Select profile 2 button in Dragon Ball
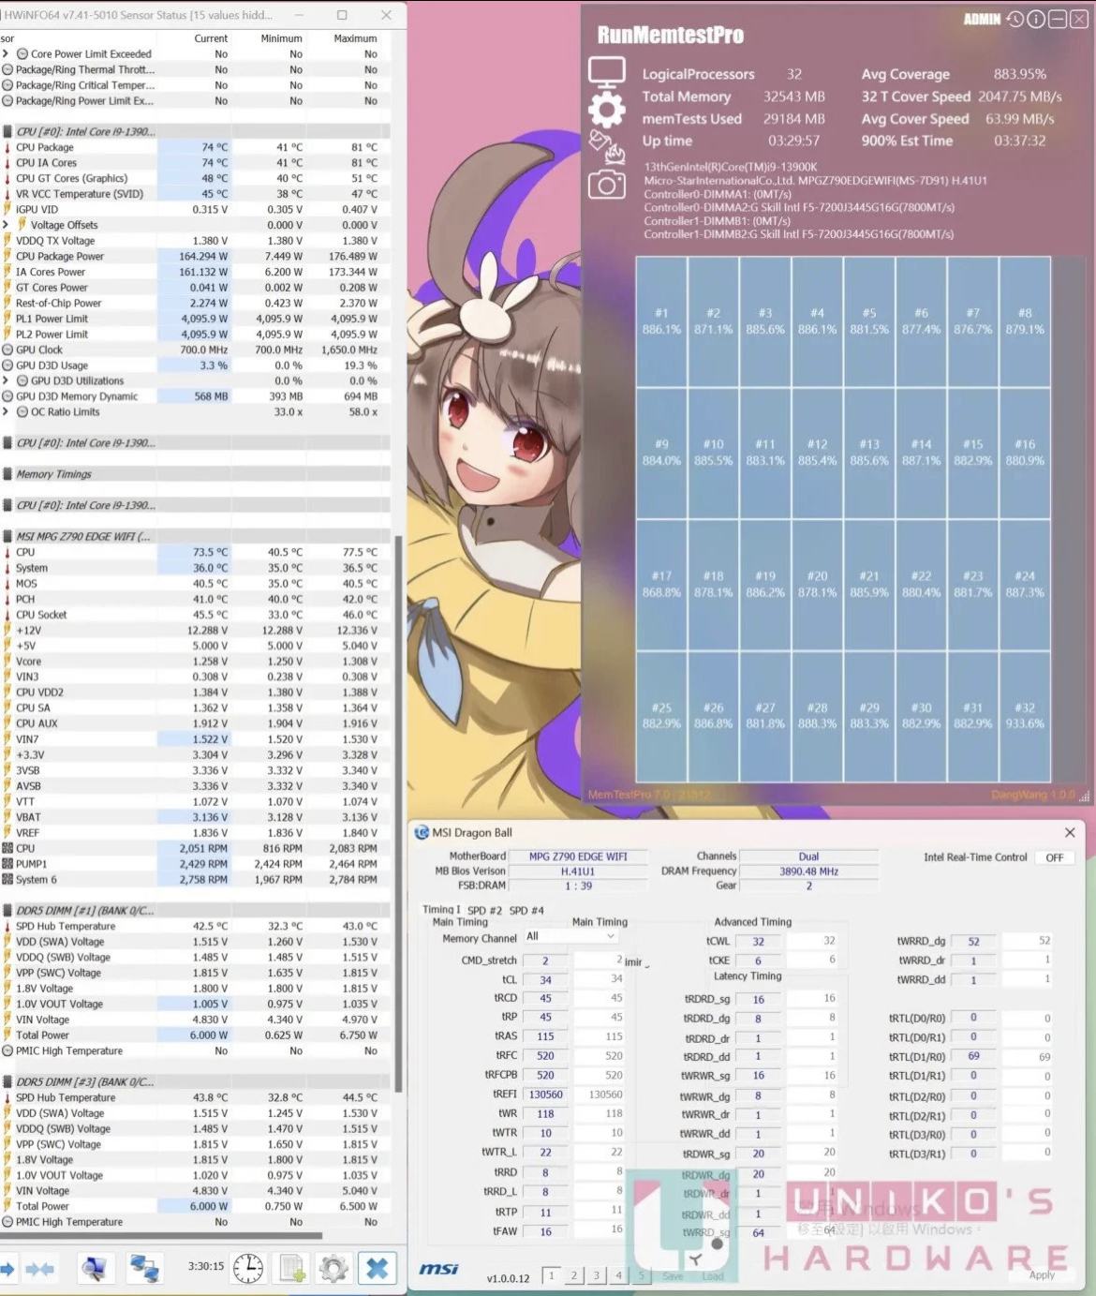 point(574,1275)
